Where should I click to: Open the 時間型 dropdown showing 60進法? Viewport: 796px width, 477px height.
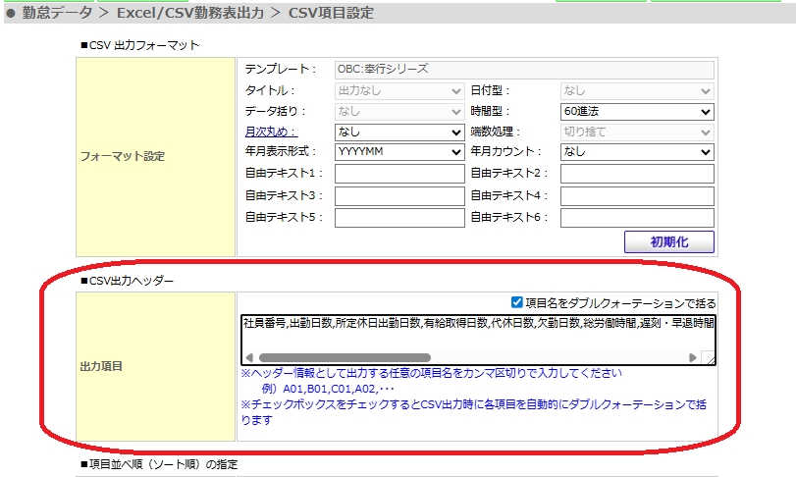click(636, 111)
